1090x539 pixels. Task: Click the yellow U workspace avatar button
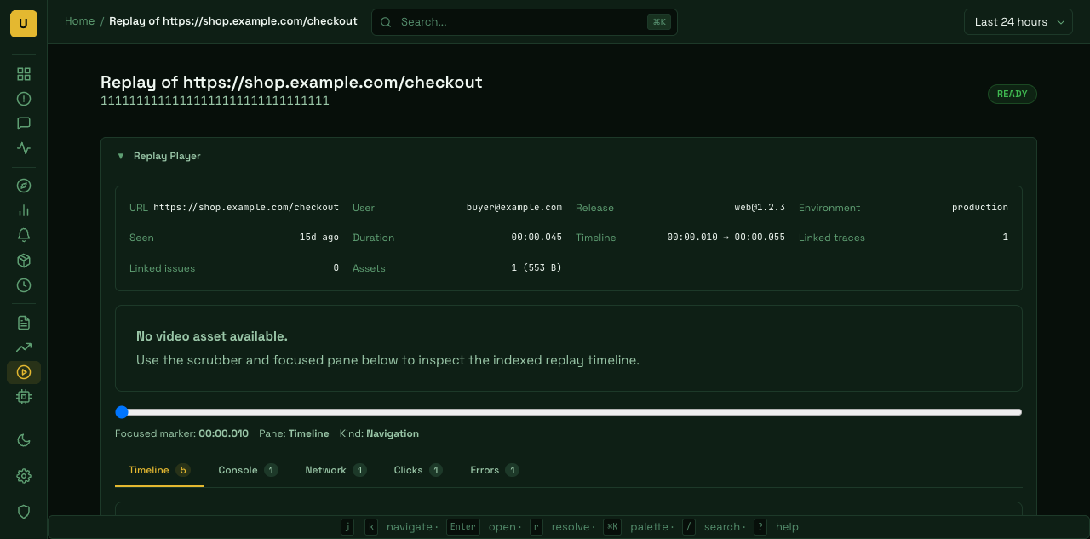[x=24, y=24]
